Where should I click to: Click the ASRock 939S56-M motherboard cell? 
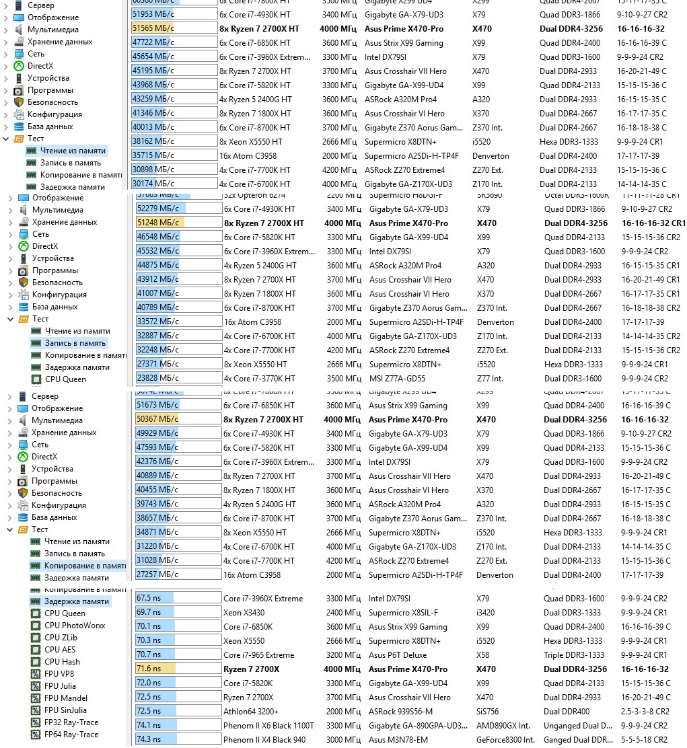tap(400, 711)
